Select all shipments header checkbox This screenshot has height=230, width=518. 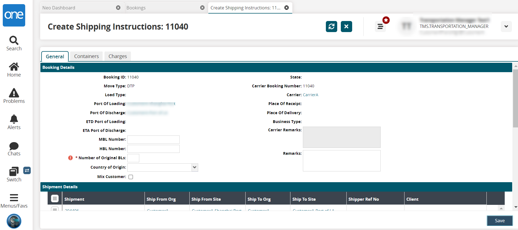[x=55, y=198]
